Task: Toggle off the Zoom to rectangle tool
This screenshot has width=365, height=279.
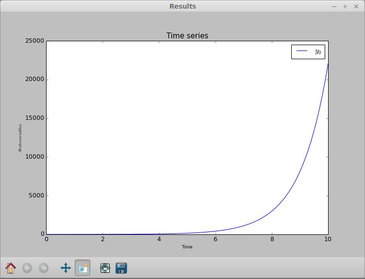Action: click(83, 268)
